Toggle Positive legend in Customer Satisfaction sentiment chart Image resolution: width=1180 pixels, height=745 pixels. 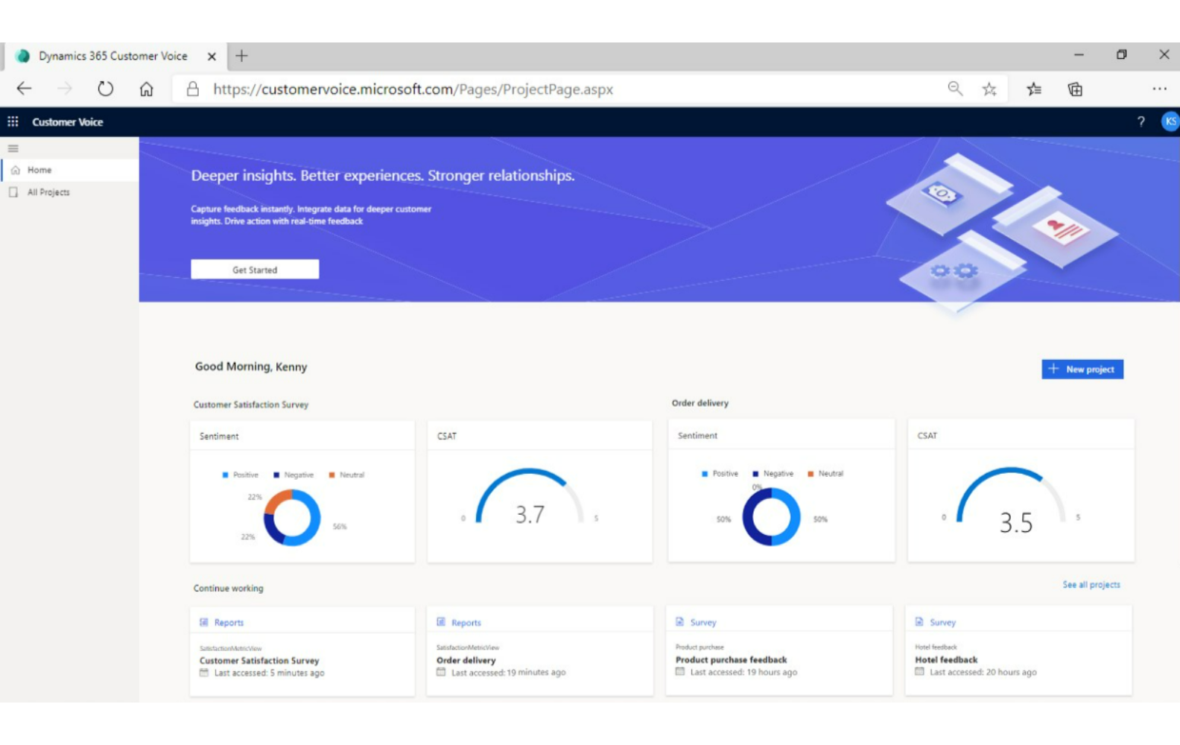click(x=241, y=475)
